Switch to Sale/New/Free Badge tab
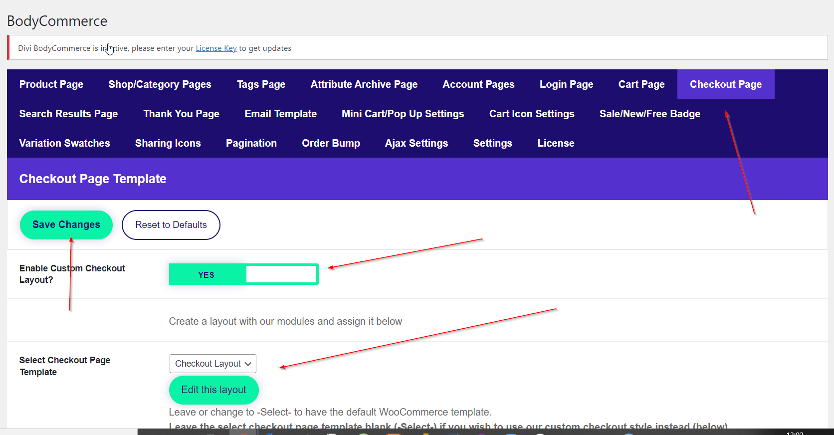Image resolution: width=834 pixels, height=435 pixels. pyautogui.click(x=649, y=114)
